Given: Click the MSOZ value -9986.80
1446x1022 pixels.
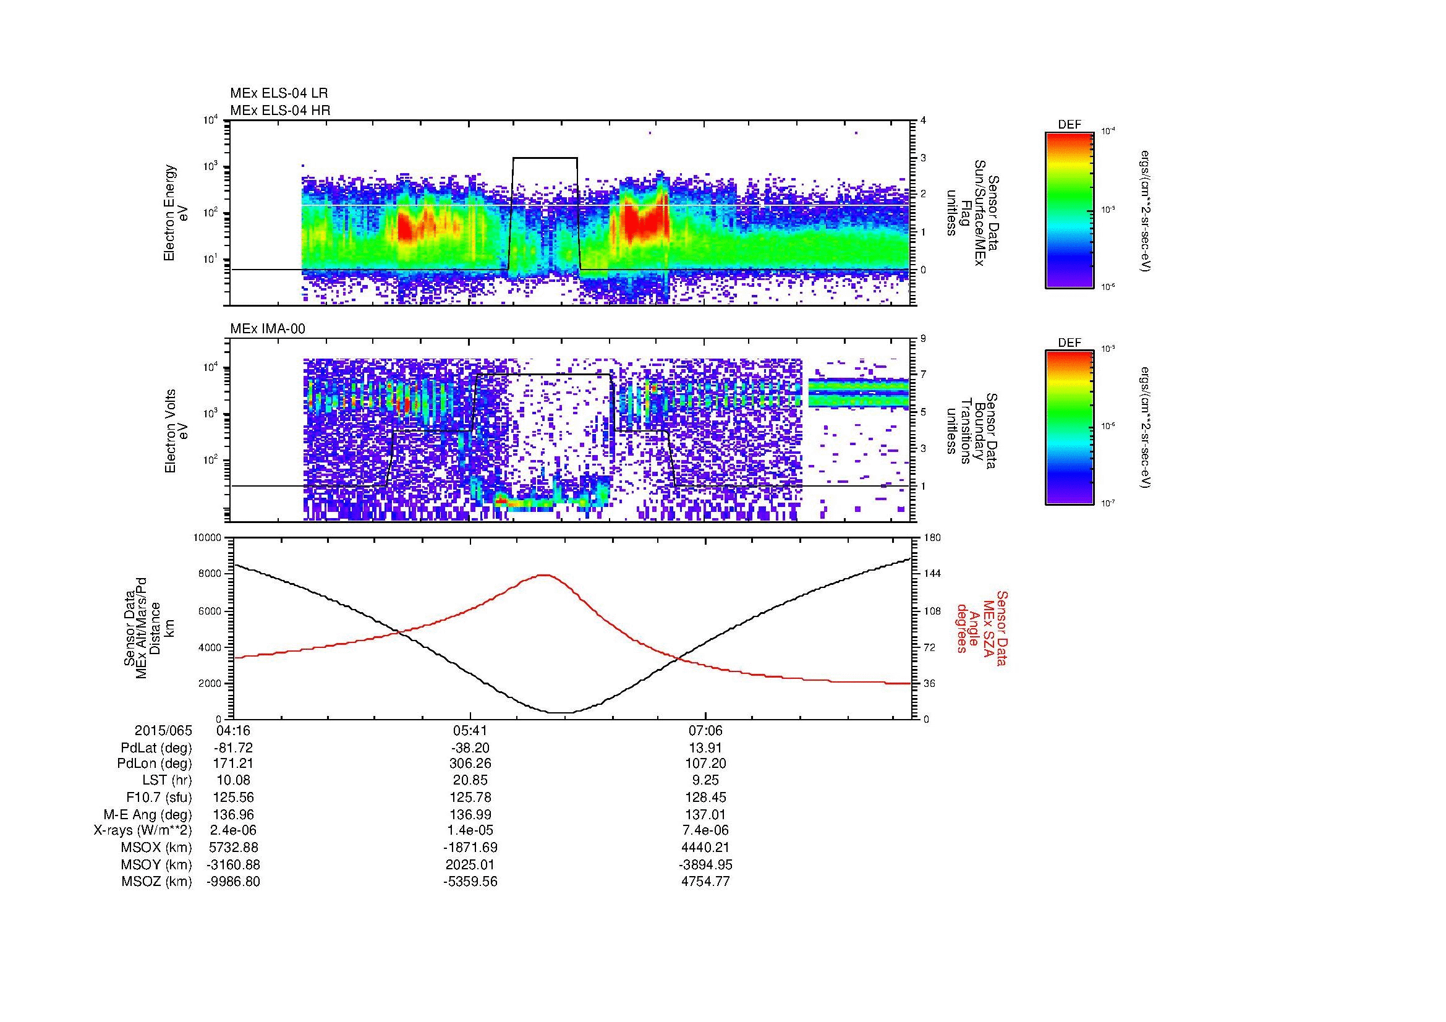Looking at the screenshot, I should click(x=233, y=882).
